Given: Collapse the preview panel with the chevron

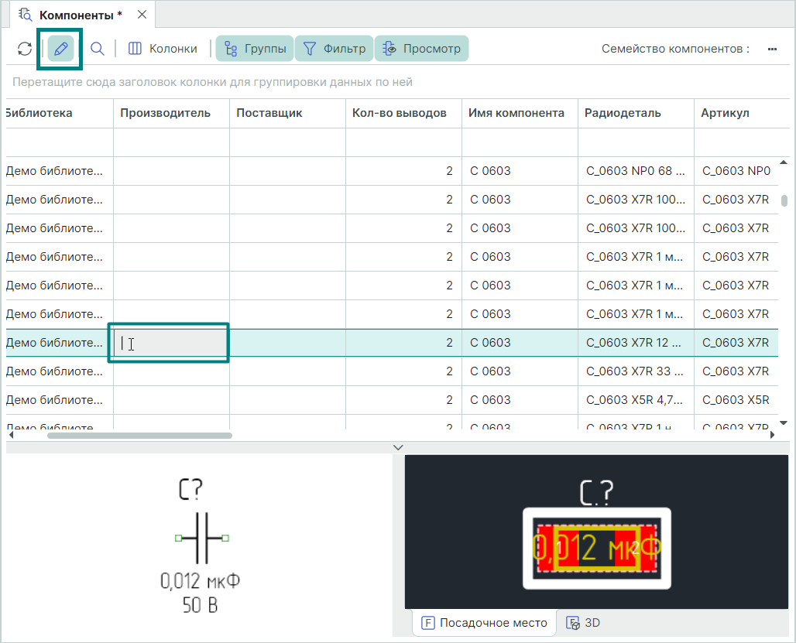Looking at the screenshot, I should pos(398,447).
